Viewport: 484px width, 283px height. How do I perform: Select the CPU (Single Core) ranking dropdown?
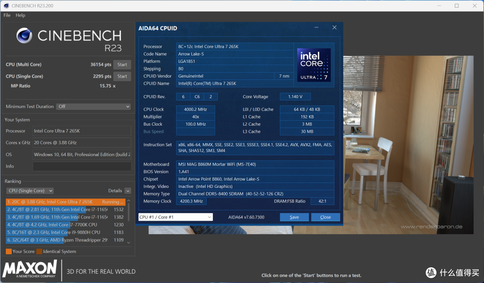point(30,191)
